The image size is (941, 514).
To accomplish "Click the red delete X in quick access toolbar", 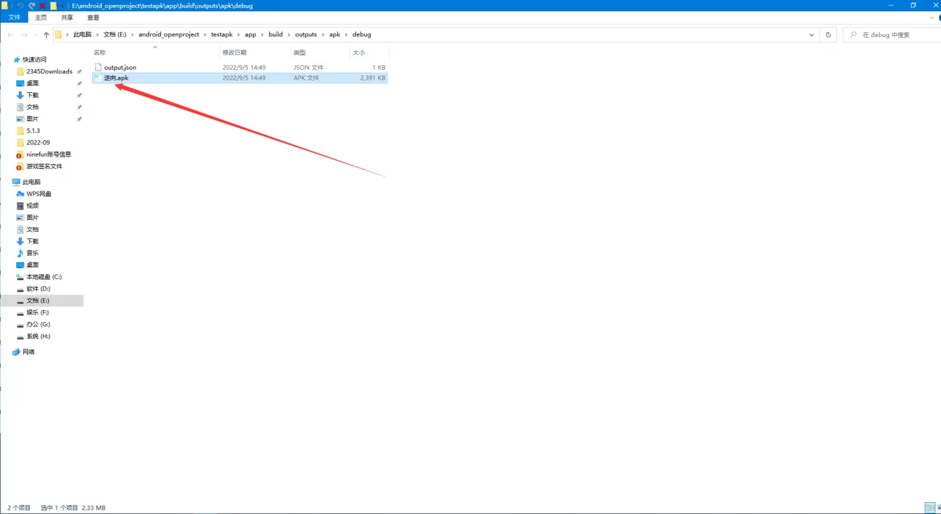I will click(43, 6).
